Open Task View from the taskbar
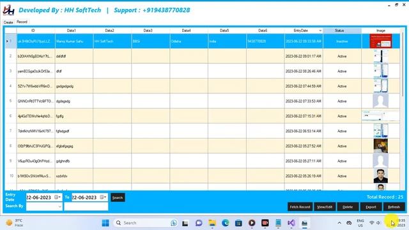Screen dimensions: 409x230 point(185,223)
